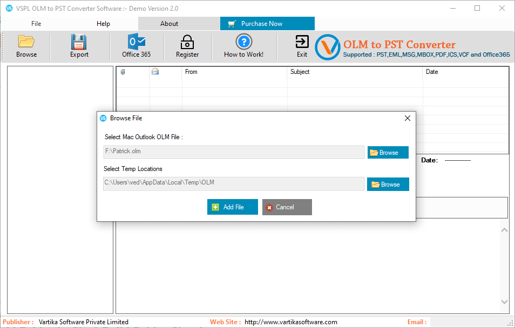Click the 'Publisher :' status bar label

tap(18, 322)
